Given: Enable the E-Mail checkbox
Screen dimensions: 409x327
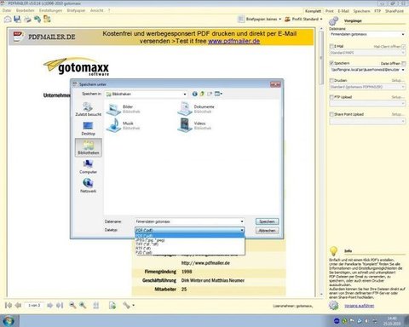Looking at the screenshot, I should point(331,46).
